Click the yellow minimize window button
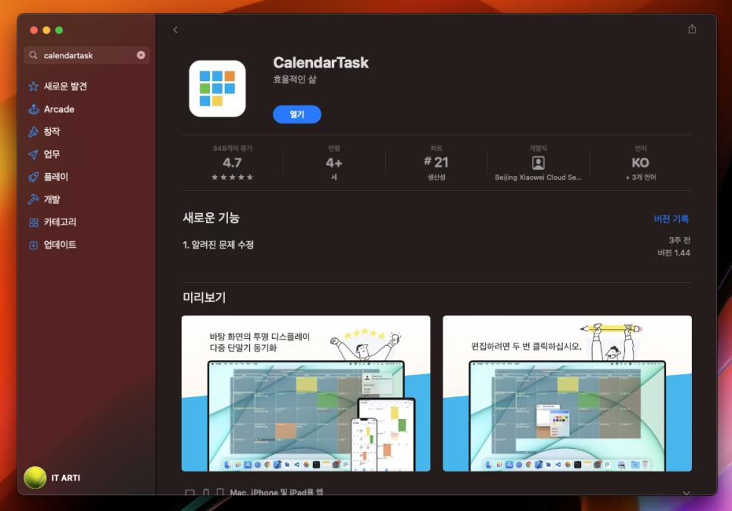 [46, 30]
